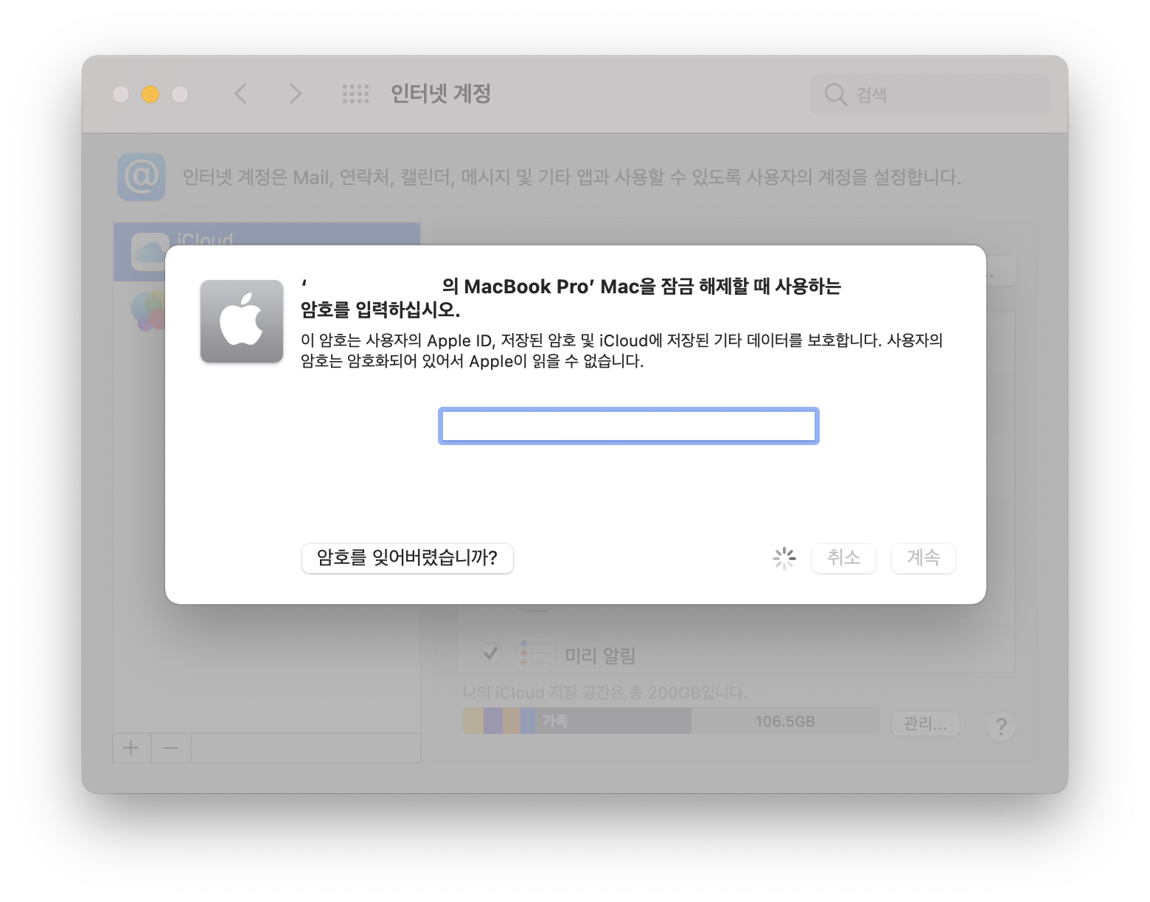Click the 가족 storage segment label

555,721
